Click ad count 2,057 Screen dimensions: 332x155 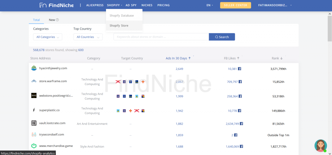pyautogui.click(x=179, y=82)
